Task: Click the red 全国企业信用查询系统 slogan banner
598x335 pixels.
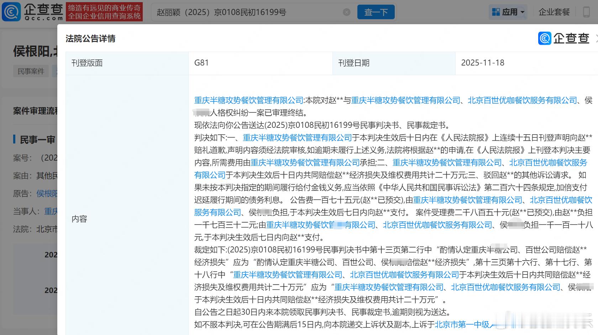Action: point(104,12)
